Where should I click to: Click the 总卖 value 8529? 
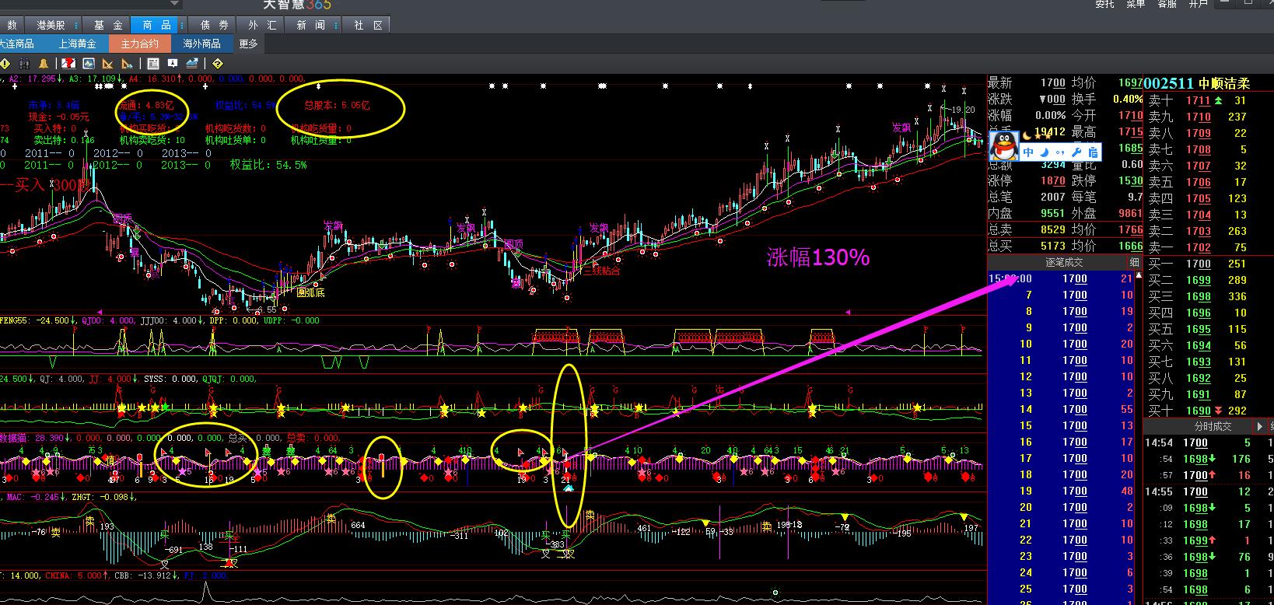point(1053,229)
